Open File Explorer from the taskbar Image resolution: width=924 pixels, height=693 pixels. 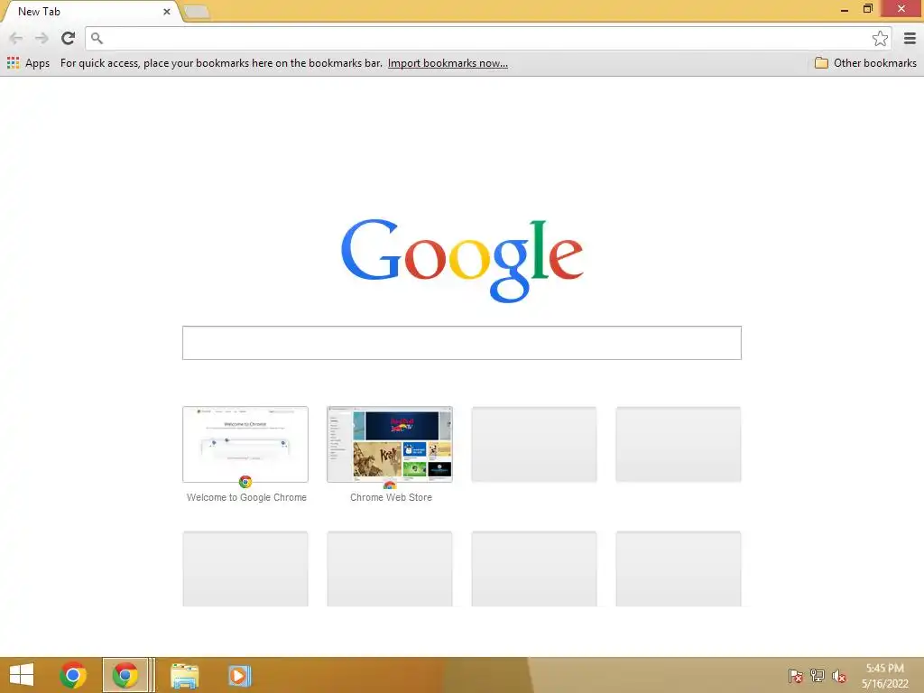(184, 675)
